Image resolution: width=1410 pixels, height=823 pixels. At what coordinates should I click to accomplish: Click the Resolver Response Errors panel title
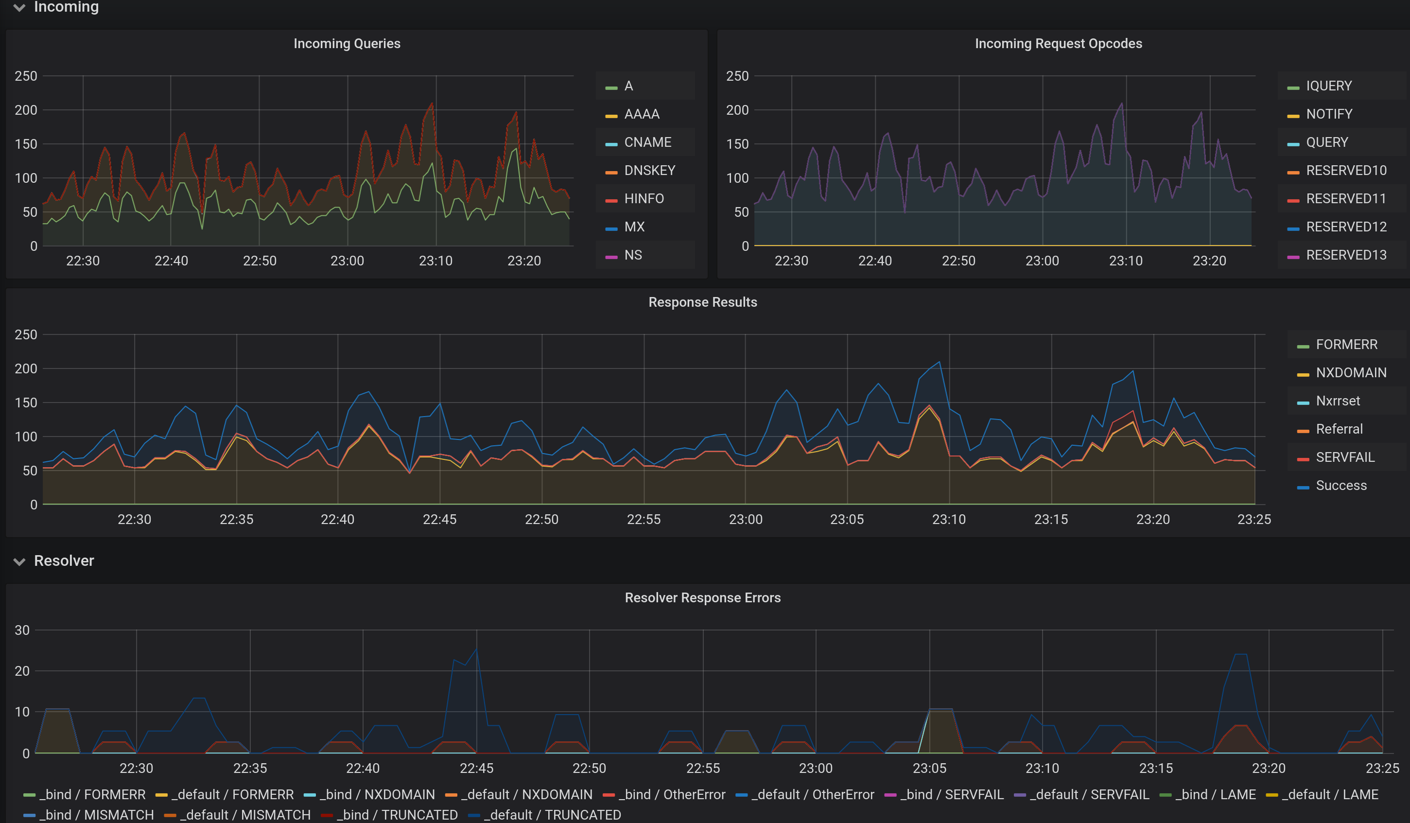pos(702,597)
